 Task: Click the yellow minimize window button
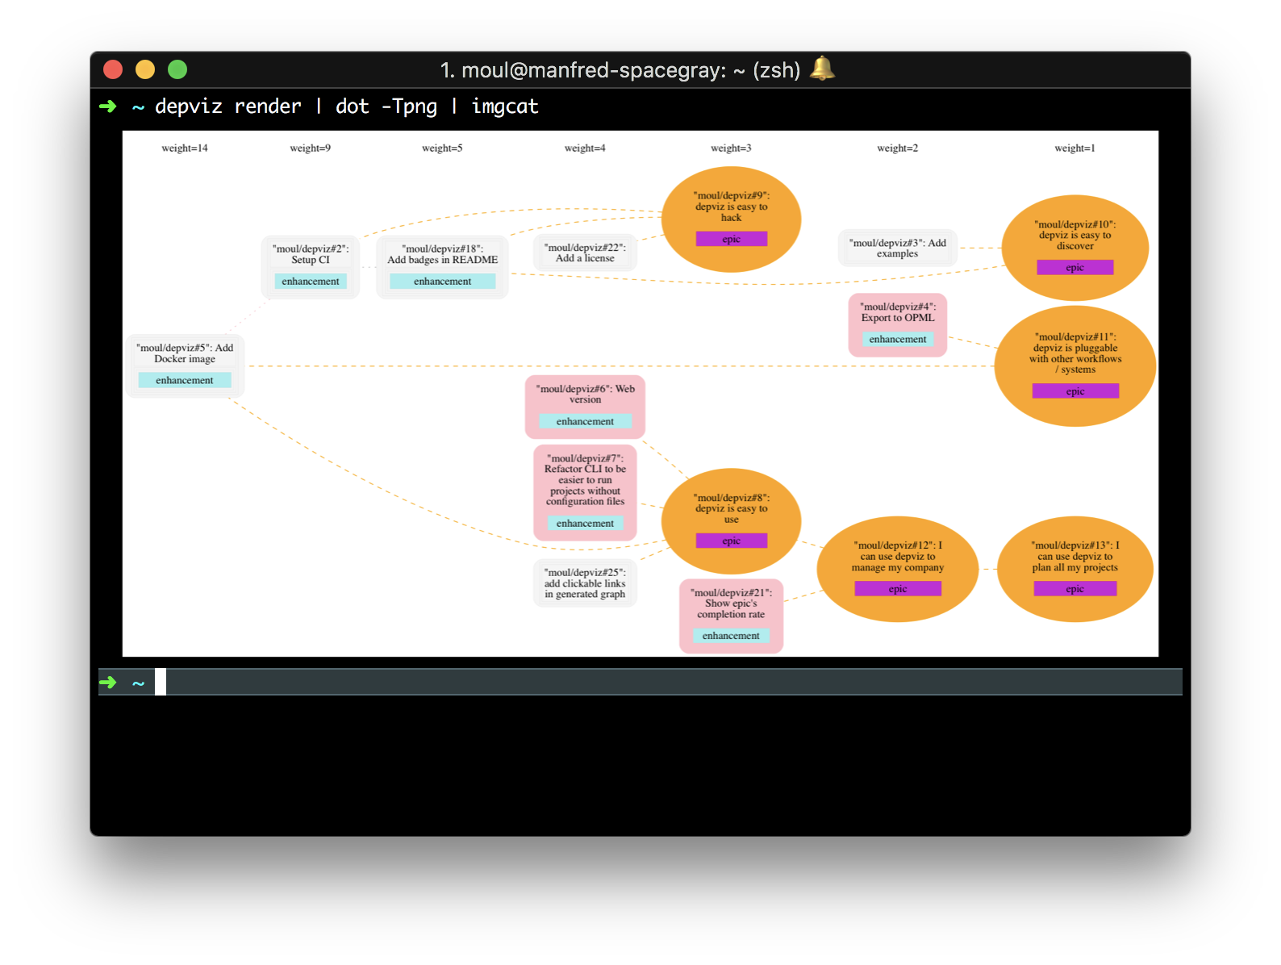145,70
